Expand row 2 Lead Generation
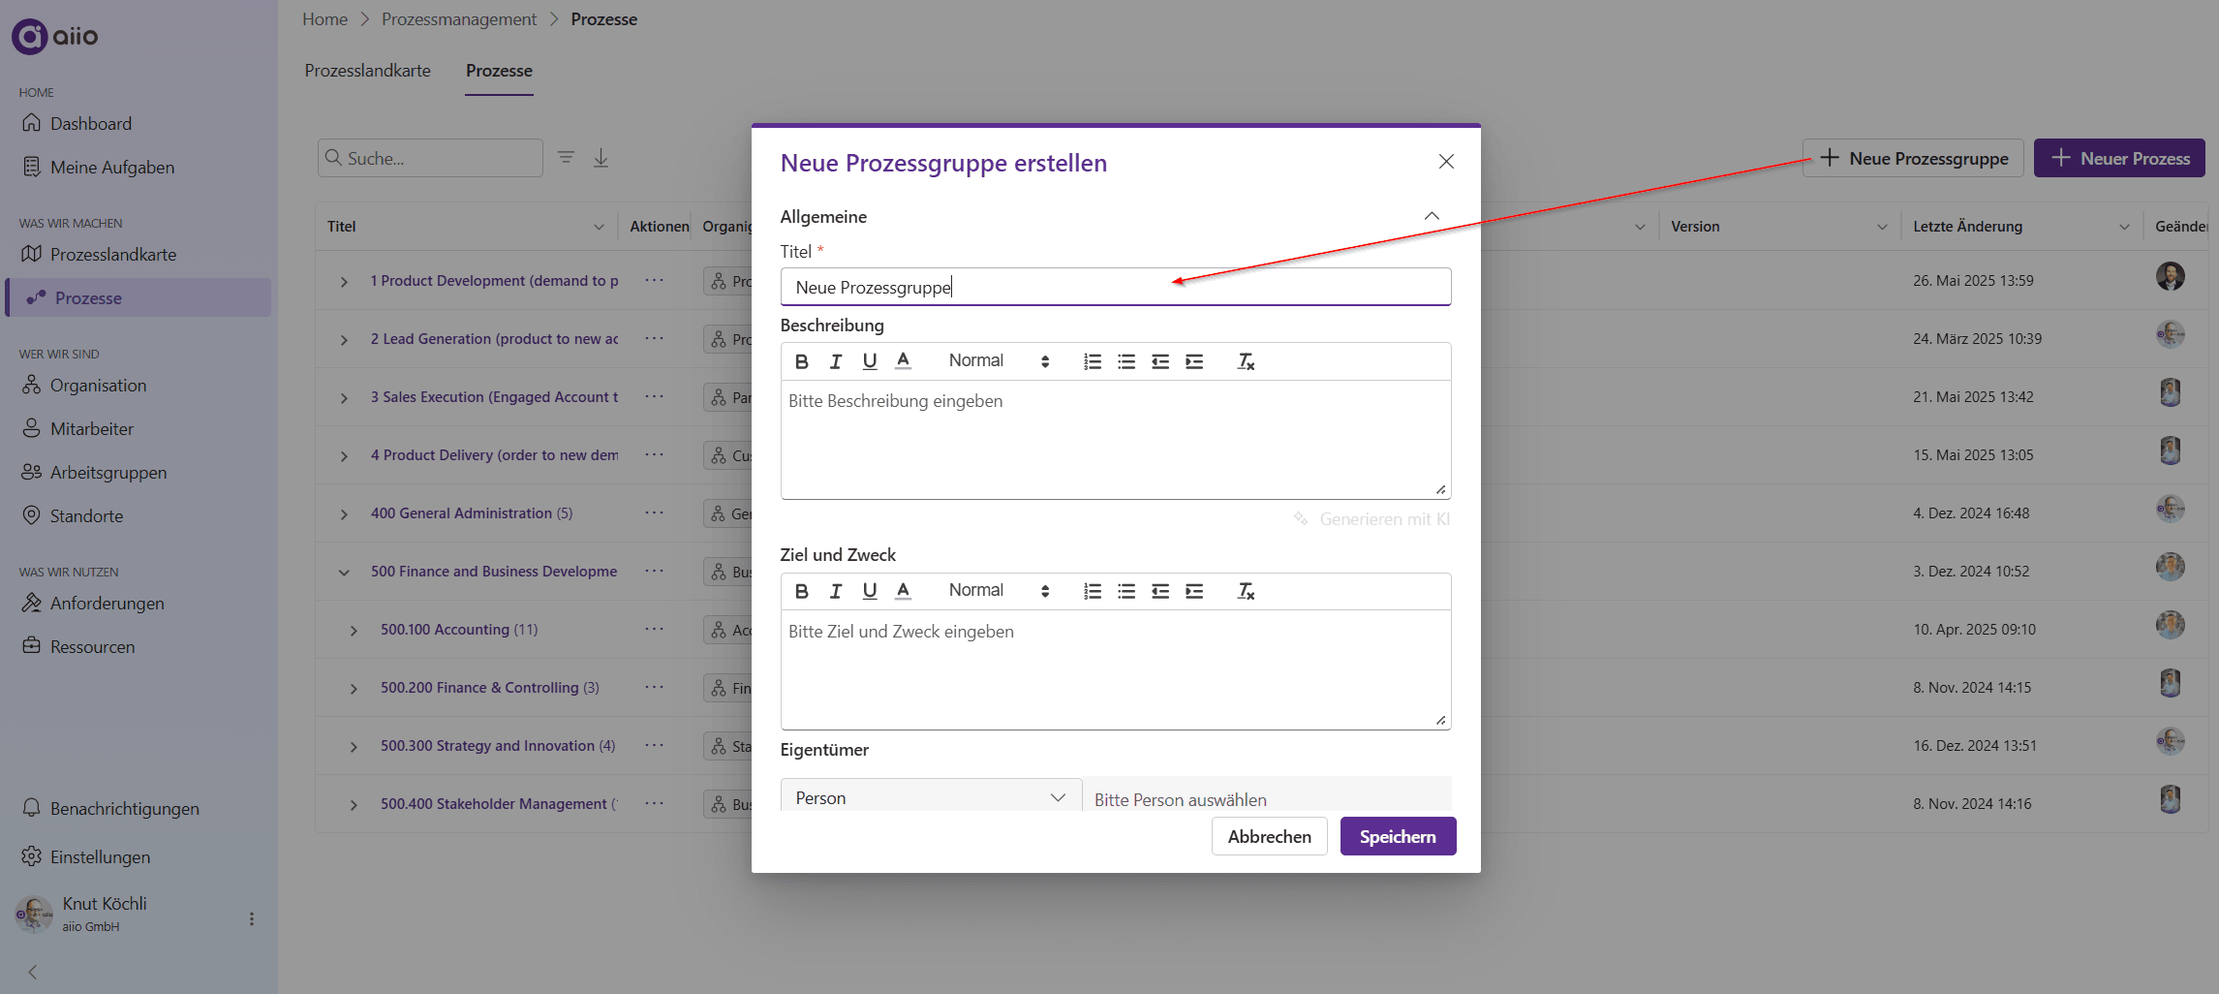The width and height of the screenshot is (2219, 994). click(344, 340)
